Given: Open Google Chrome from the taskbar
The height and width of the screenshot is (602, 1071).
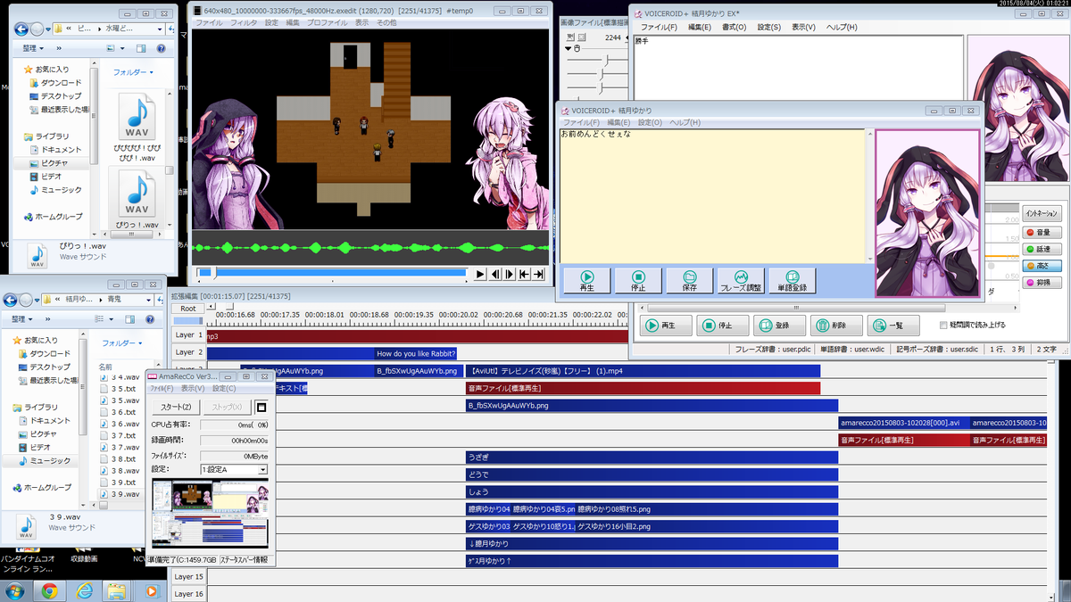Looking at the screenshot, I should 49,590.
